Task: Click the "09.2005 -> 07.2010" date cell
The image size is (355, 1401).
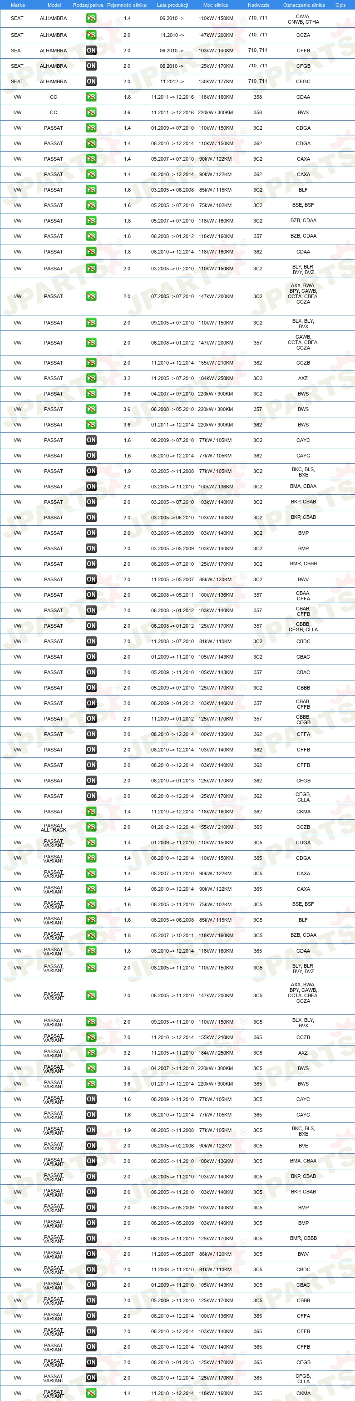Action: coord(172,323)
